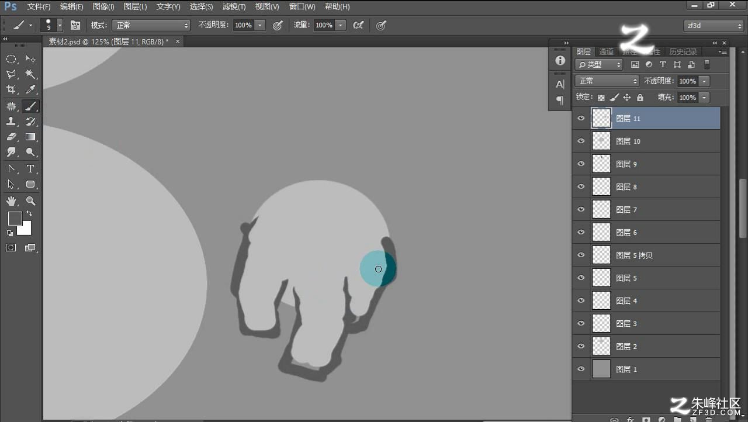
Task: Reset default foreground and background colors
Action: click(10, 233)
